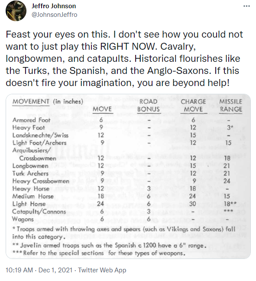The image size is (256, 281).
Task: Click the Light Horse row label
Action: pos(29,204)
